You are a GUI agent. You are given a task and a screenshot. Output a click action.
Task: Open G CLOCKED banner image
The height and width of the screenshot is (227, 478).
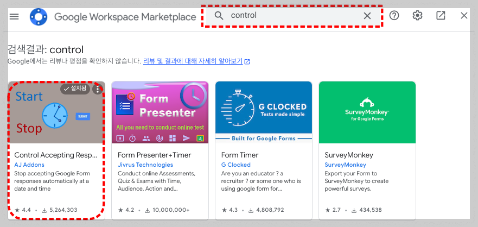pos(264,112)
